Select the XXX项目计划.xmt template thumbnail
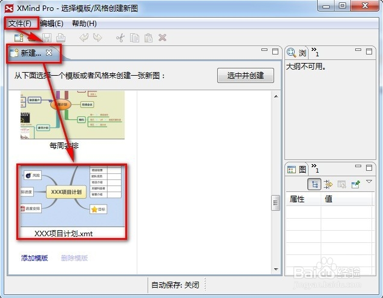 [x=73, y=197]
